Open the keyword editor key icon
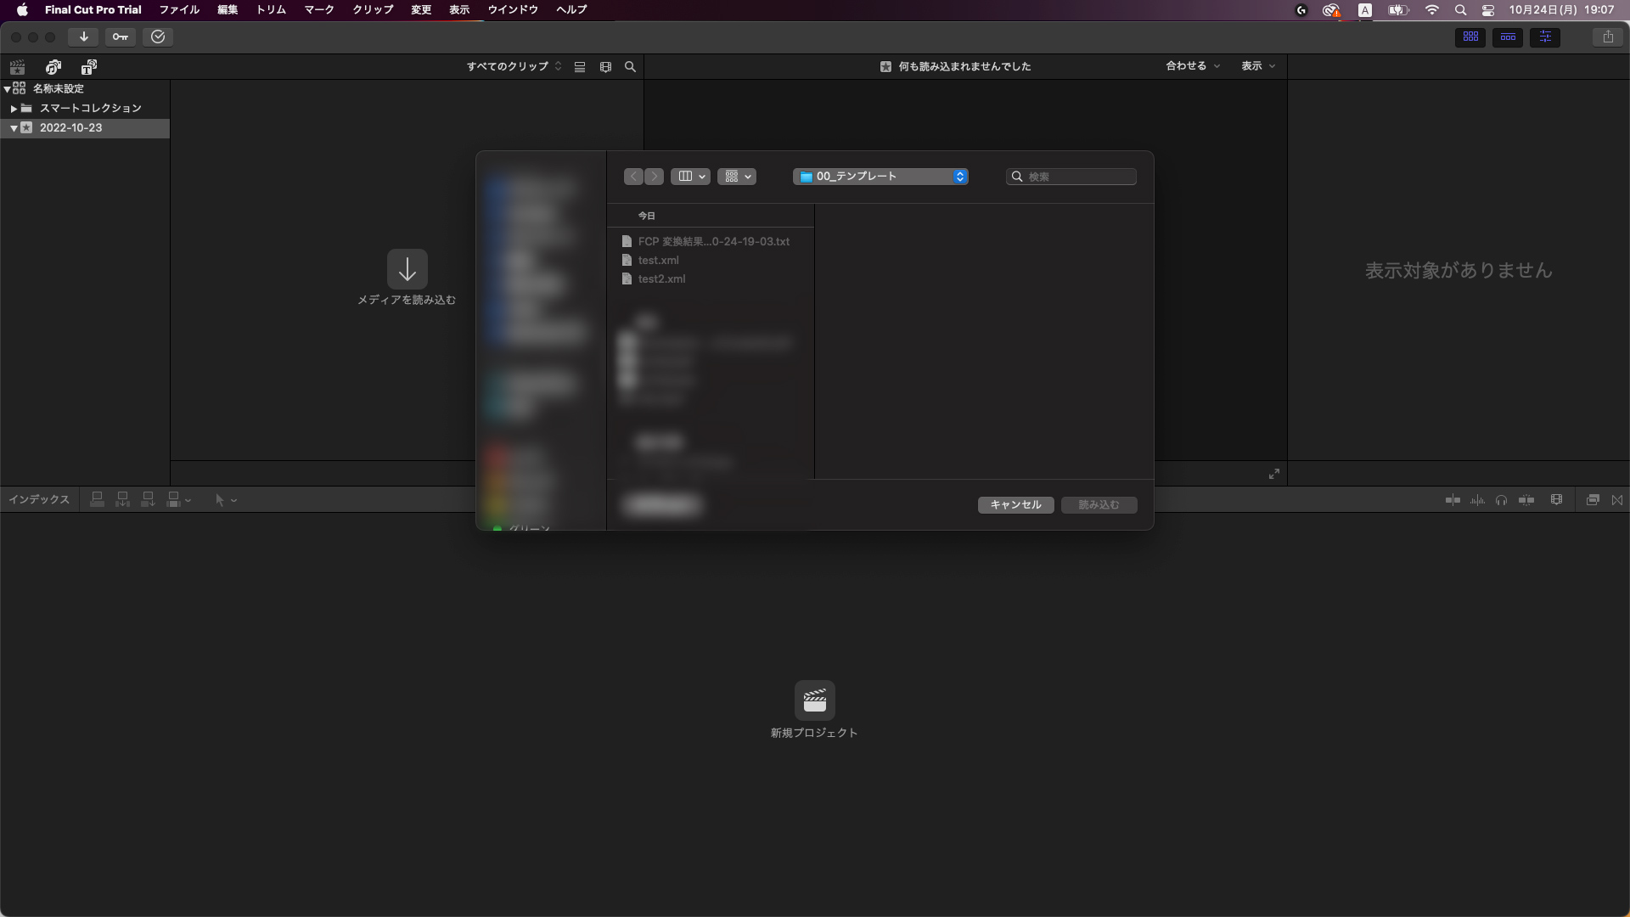Screen dimensions: 1630x917 (121, 37)
